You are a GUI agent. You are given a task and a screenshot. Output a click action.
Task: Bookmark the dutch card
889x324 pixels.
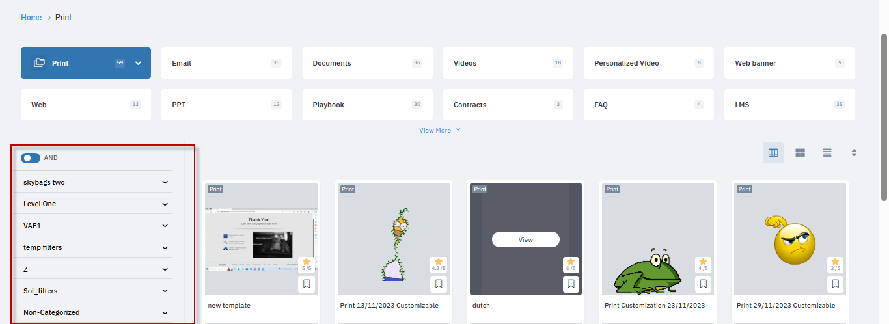point(571,284)
